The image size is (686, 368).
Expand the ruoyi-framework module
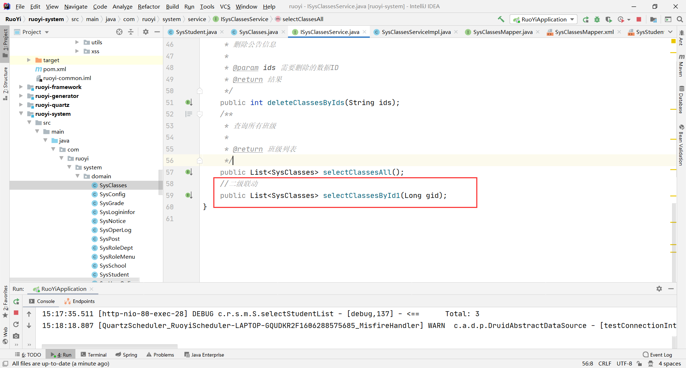click(x=21, y=87)
